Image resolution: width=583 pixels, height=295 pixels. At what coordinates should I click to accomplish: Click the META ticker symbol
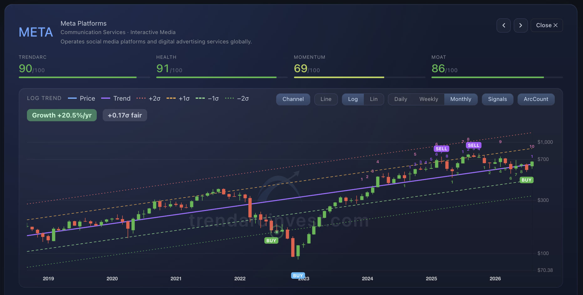tap(36, 32)
